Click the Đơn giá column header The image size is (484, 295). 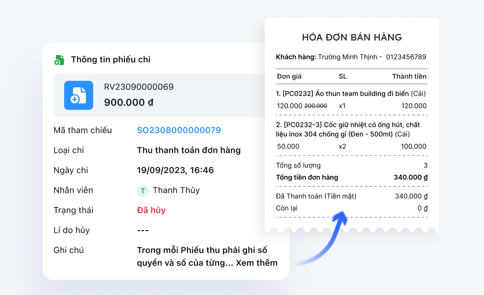tap(289, 76)
